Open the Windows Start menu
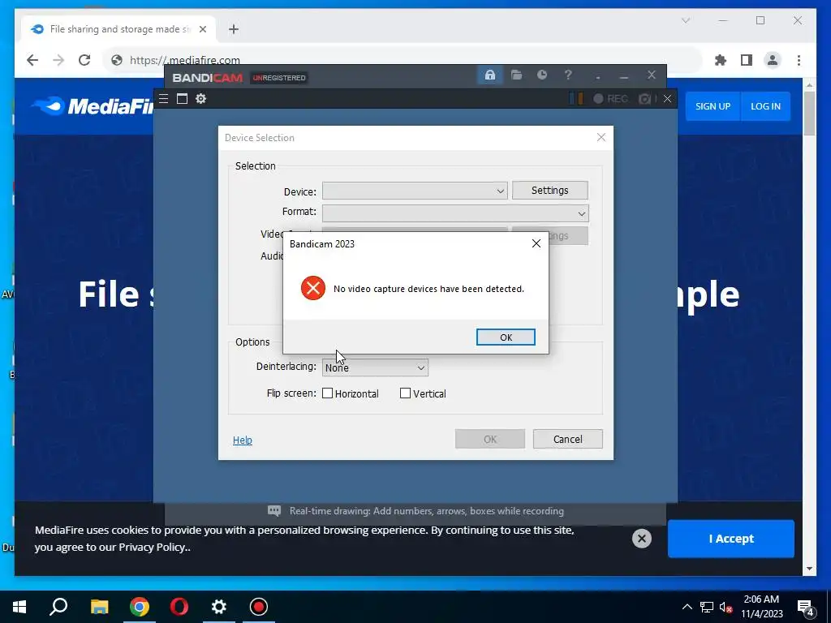Viewport: 831px width, 623px height. click(19, 607)
